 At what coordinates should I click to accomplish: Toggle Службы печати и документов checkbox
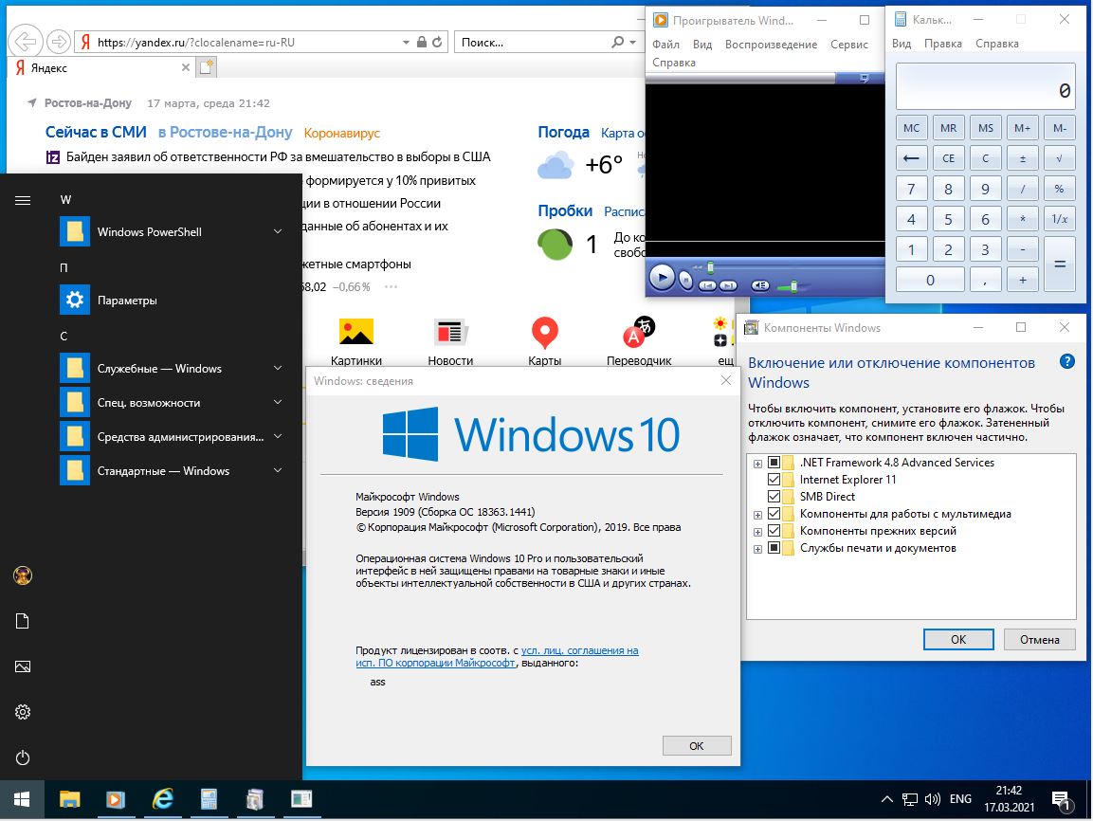click(x=774, y=548)
